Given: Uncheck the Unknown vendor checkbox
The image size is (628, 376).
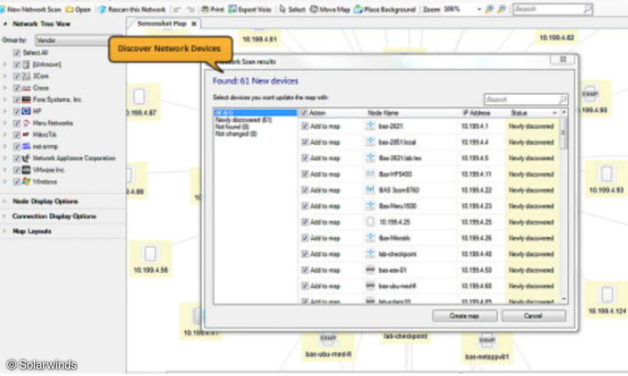Looking at the screenshot, I should (x=17, y=65).
